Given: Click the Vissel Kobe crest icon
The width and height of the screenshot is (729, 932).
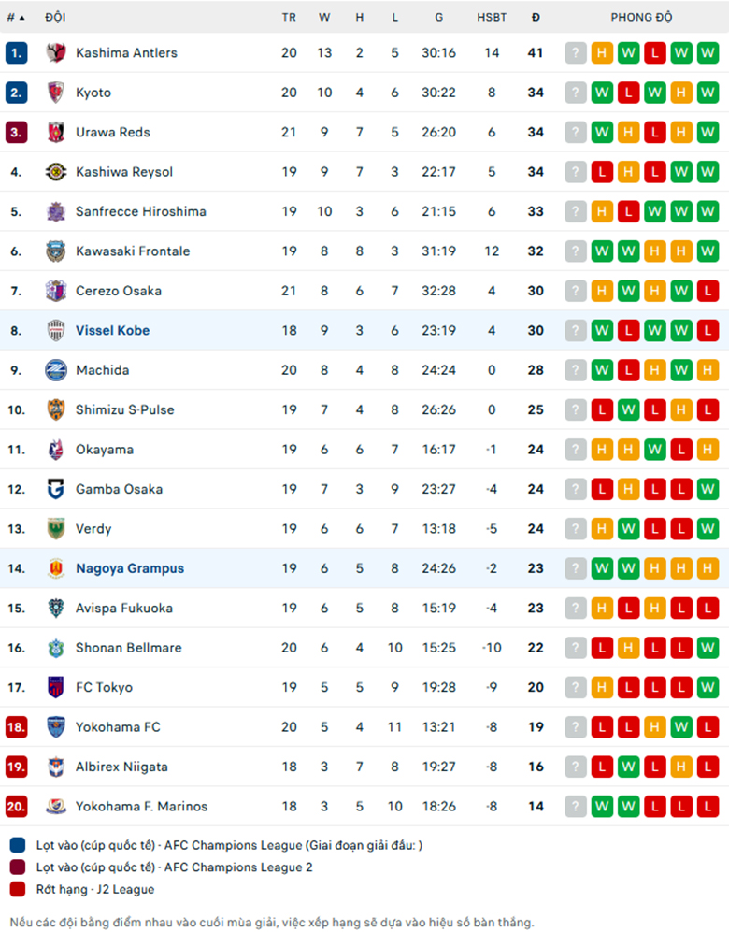Looking at the screenshot, I should (56, 331).
